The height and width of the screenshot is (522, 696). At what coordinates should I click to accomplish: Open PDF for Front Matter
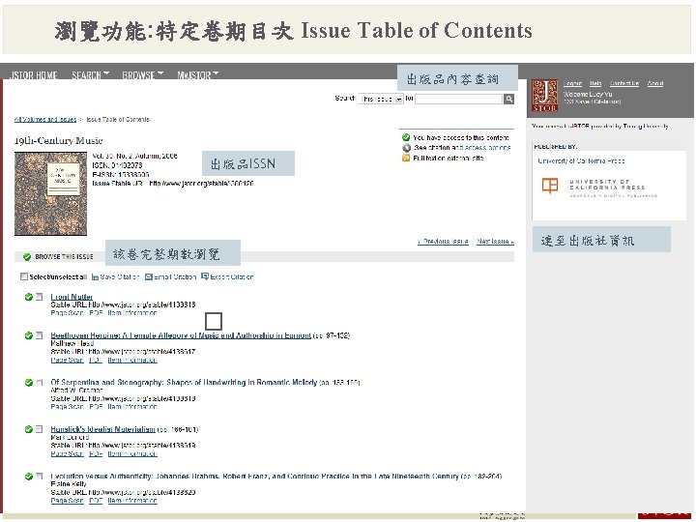[96, 313]
